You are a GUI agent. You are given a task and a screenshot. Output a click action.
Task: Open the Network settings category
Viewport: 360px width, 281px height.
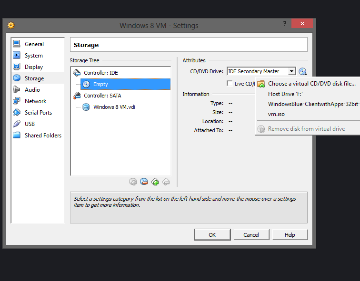click(x=38, y=101)
